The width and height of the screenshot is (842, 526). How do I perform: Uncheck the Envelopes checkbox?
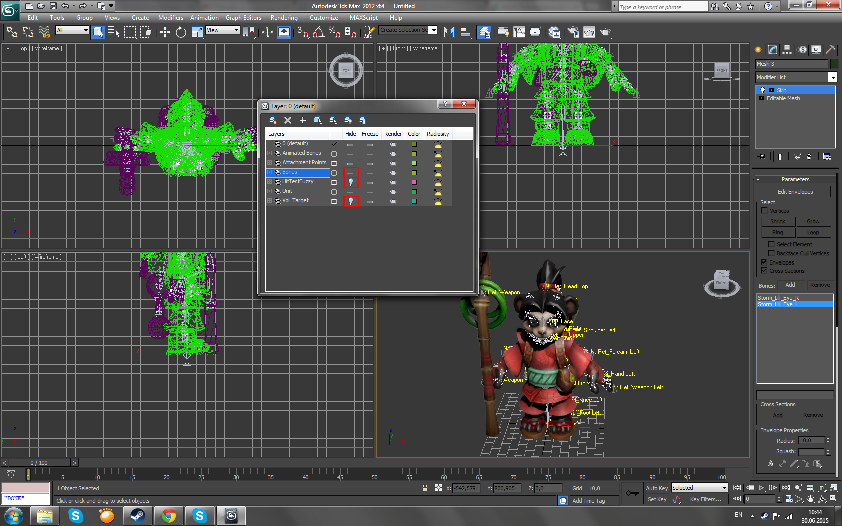point(764,262)
